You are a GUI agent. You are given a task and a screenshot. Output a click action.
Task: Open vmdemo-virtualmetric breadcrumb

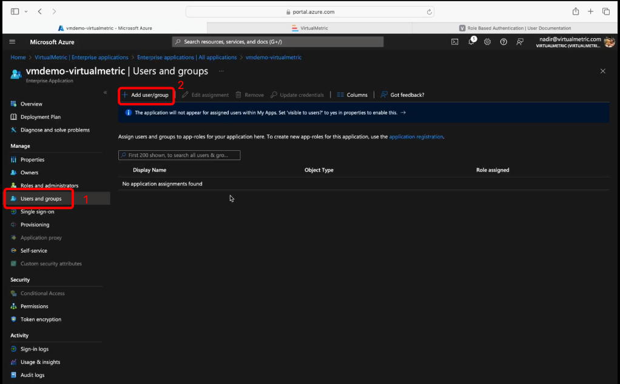coord(273,57)
